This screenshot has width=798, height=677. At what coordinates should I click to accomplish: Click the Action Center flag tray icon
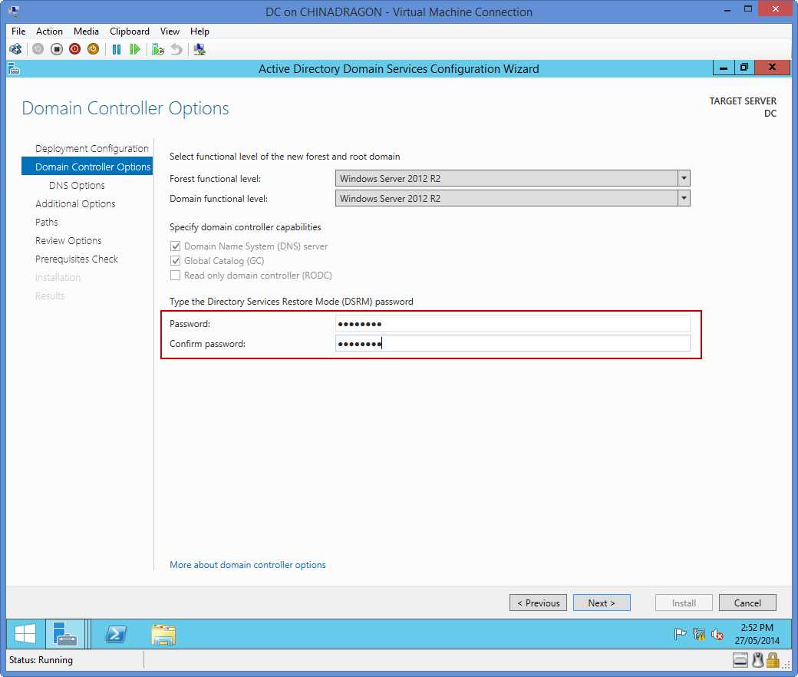pyautogui.click(x=680, y=634)
